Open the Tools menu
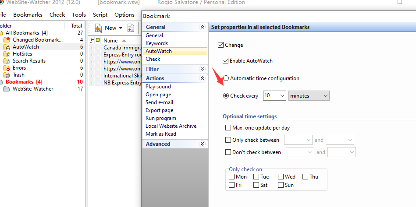Image resolution: width=416 pixels, height=207 pixels. pyautogui.click(x=79, y=14)
